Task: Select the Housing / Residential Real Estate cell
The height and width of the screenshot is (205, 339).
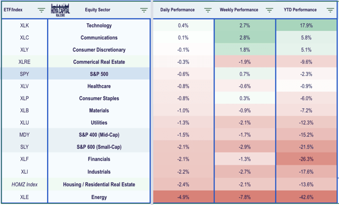Action: 99,184
